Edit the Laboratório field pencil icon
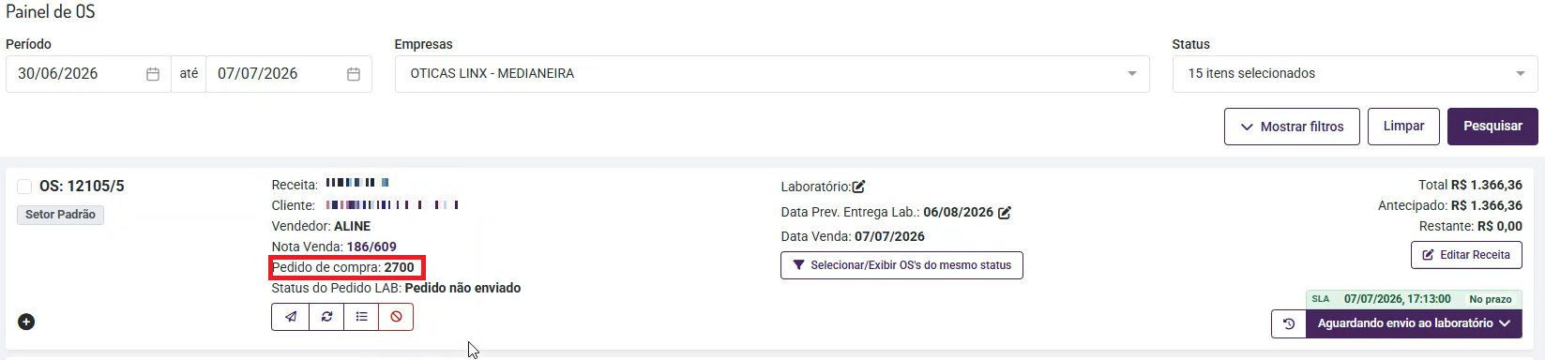Screen dimensions: 1545x360 tap(858, 187)
